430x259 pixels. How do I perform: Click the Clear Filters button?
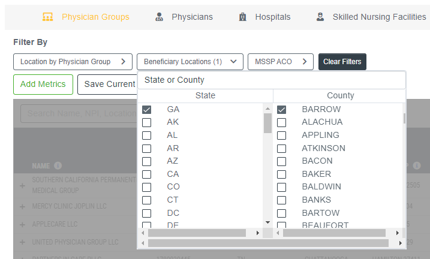point(342,62)
